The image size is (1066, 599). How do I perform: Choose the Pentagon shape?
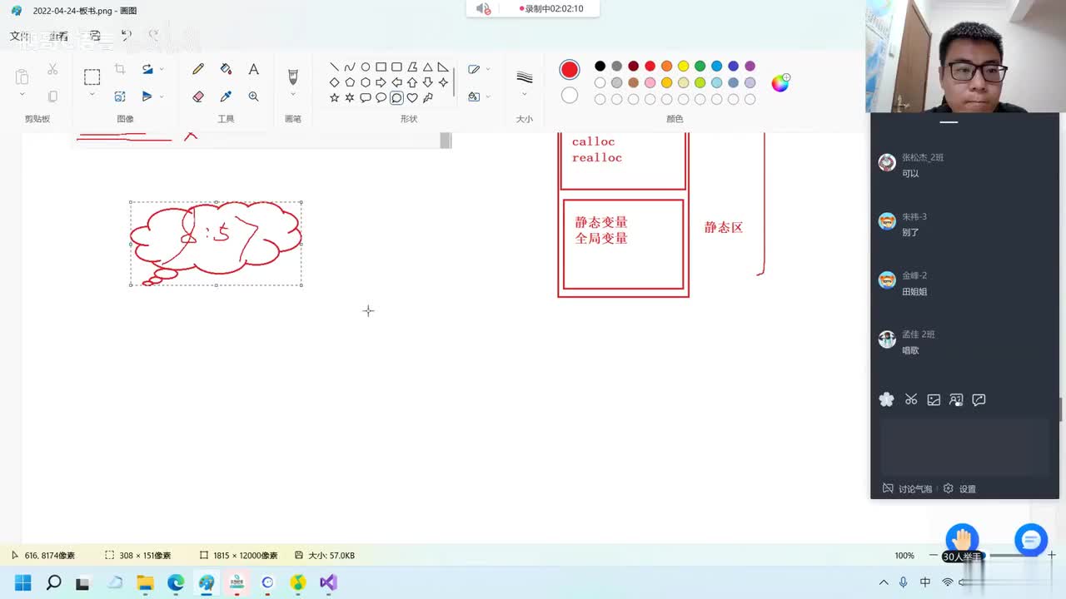coord(350,82)
